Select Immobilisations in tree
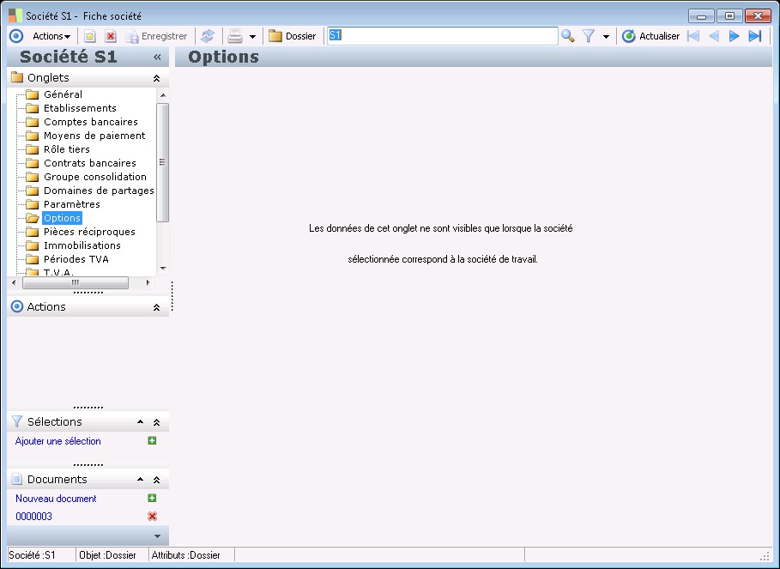The image size is (780, 569). click(82, 245)
